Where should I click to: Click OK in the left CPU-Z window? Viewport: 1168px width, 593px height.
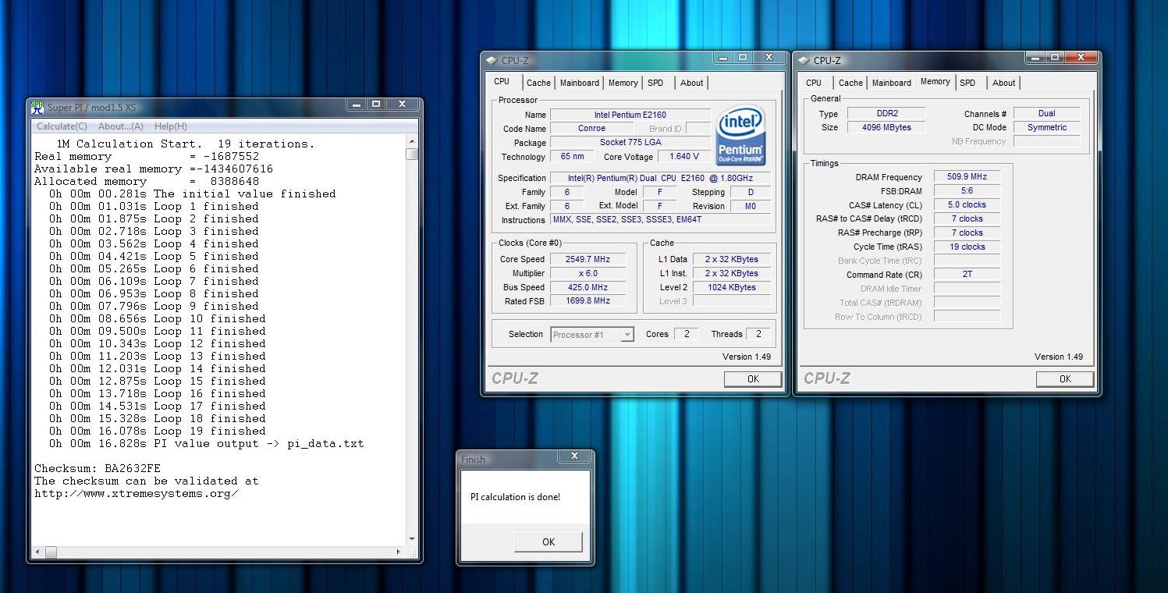click(753, 379)
